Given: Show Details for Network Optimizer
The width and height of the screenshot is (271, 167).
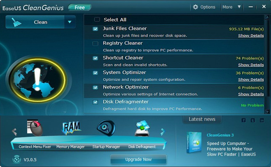Looking at the screenshot, I should [x=251, y=94].
